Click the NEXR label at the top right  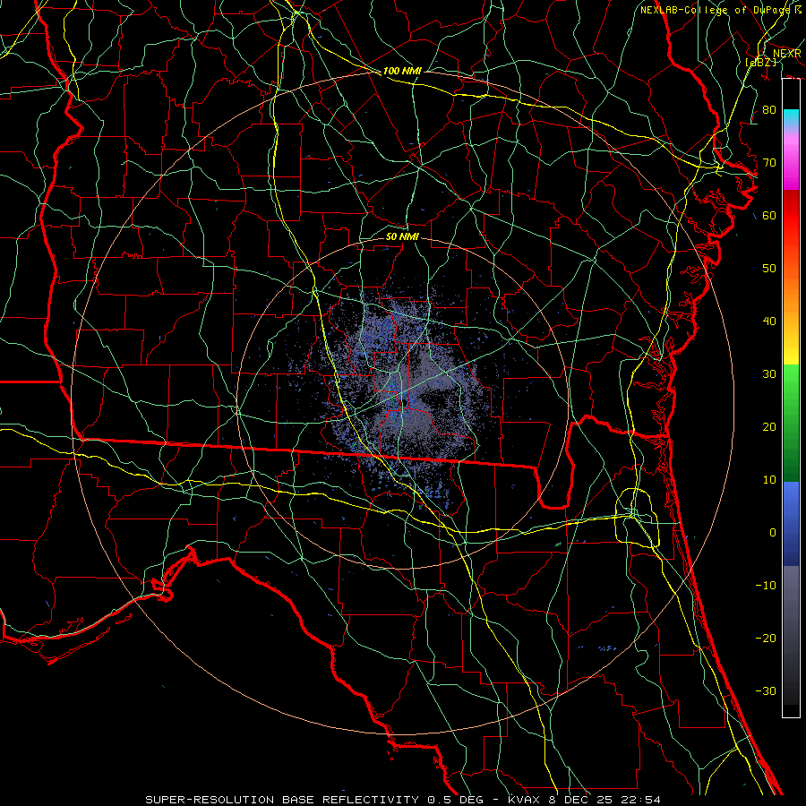pos(787,54)
